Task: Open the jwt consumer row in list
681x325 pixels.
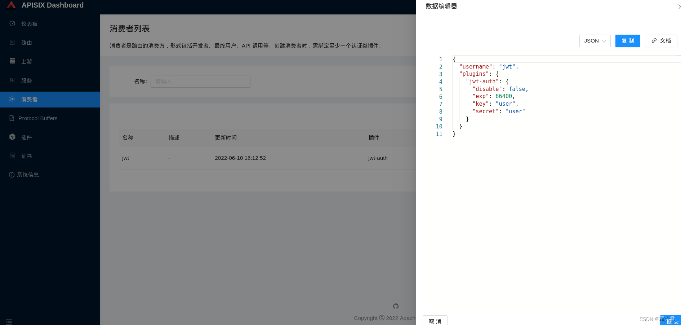Action: pyautogui.click(x=125, y=158)
